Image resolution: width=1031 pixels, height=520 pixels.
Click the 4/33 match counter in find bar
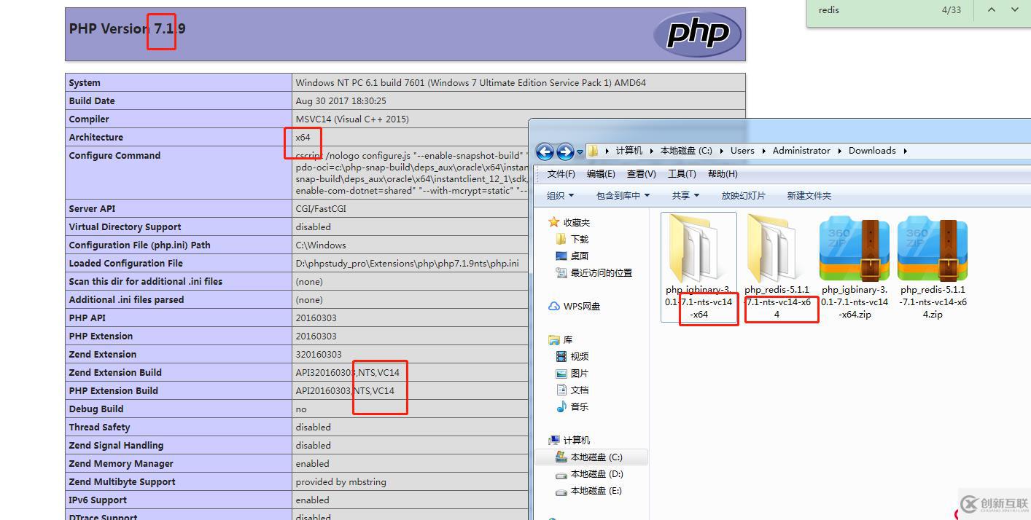pos(952,10)
